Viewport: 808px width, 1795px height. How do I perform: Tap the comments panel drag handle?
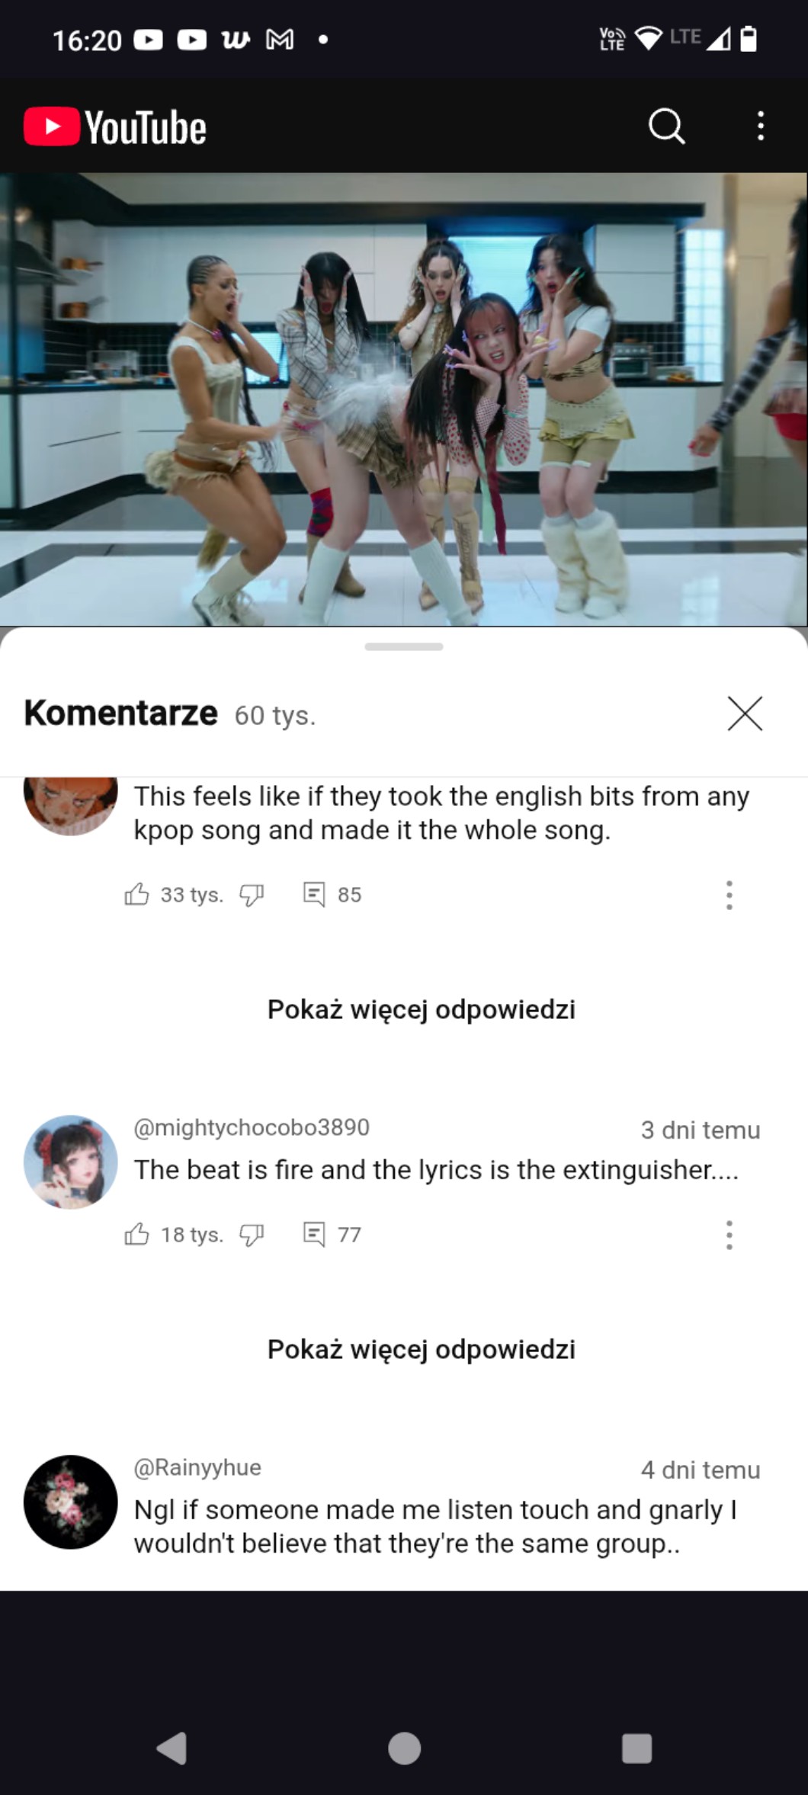tap(404, 647)
